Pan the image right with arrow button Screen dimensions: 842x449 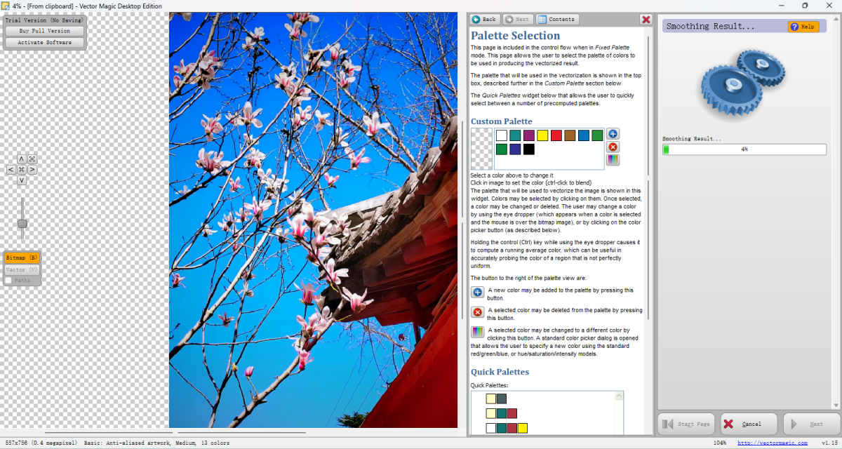click(x=32, y=170)
